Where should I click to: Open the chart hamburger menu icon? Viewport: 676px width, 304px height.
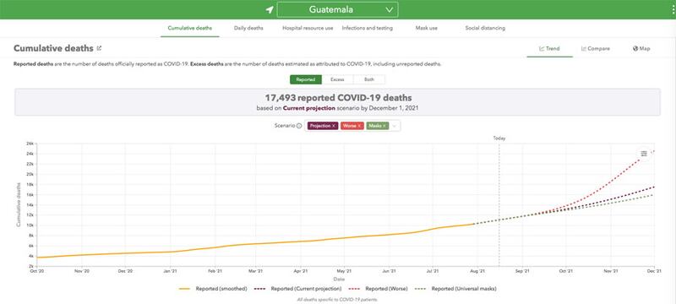click(644, 154)
